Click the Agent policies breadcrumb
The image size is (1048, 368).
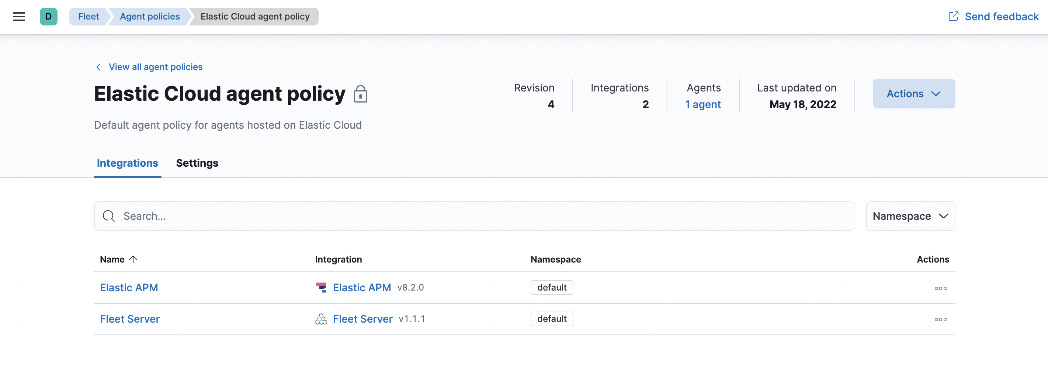pos(150,16)
